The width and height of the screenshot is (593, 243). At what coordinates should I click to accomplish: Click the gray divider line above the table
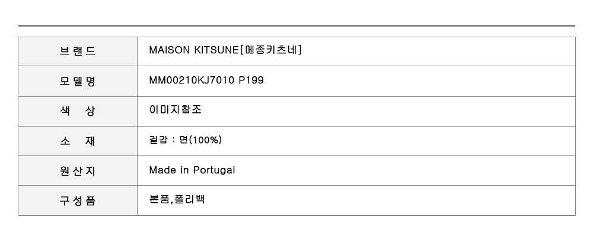click(x=296, y=25)
